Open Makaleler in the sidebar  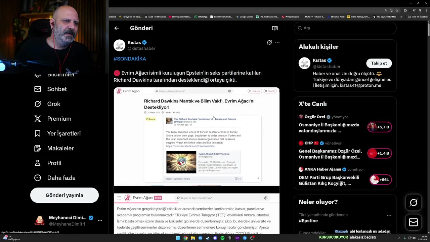54,148
